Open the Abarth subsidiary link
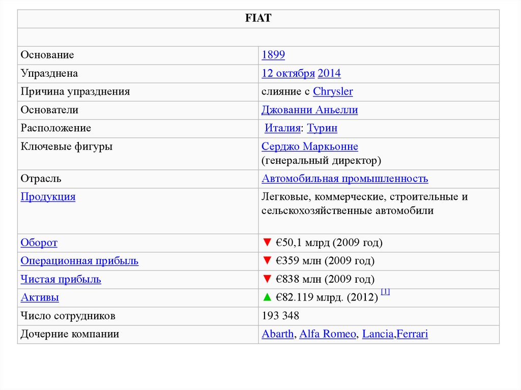 (278, 334)
